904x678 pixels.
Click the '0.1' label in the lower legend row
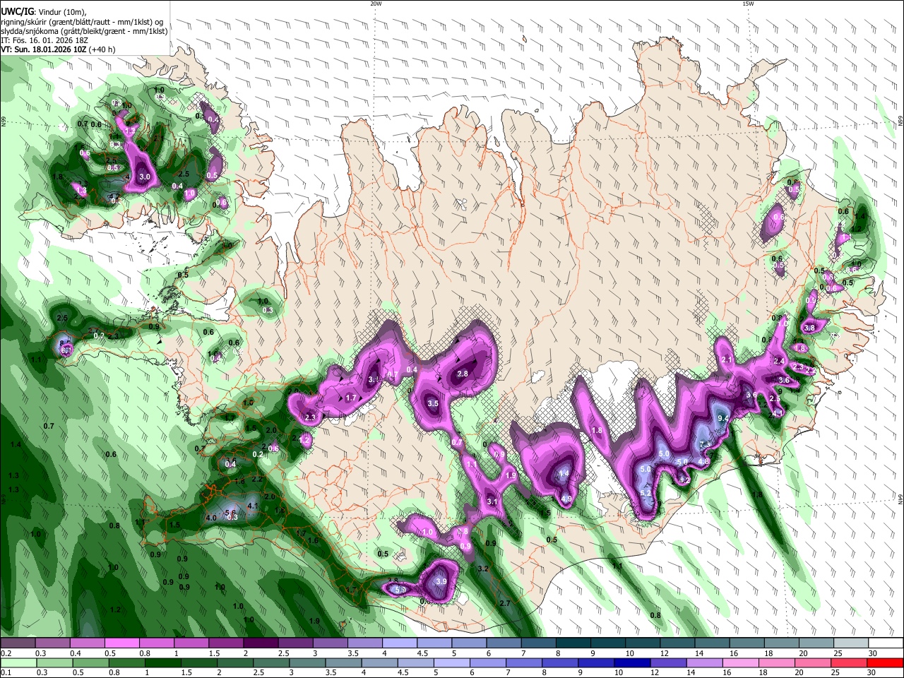pos(6,673)
